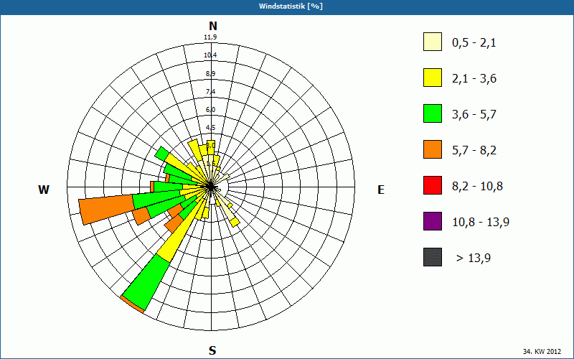This screenshot has width=574, height=359.
Task: Click the E compass label
Action: point(381,190)
